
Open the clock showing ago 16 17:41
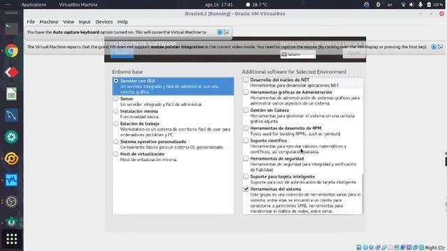(x=219, y=5)
